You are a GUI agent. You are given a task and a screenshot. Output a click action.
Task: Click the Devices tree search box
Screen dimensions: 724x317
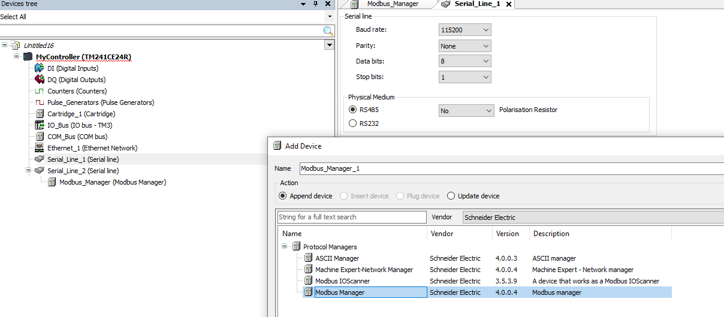[x=161, y=31]
